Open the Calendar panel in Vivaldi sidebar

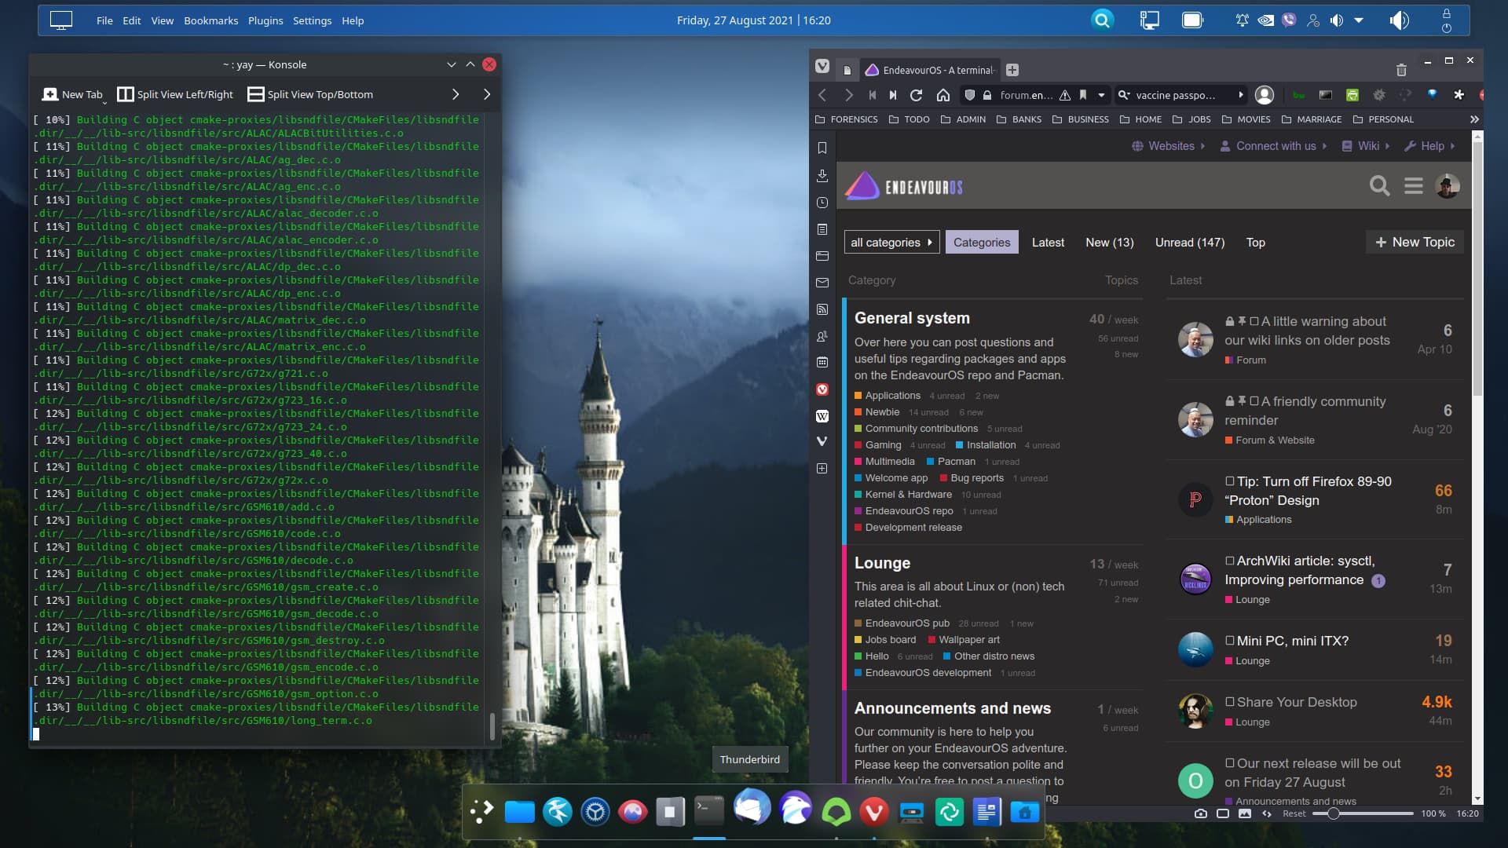coord(822,362)
